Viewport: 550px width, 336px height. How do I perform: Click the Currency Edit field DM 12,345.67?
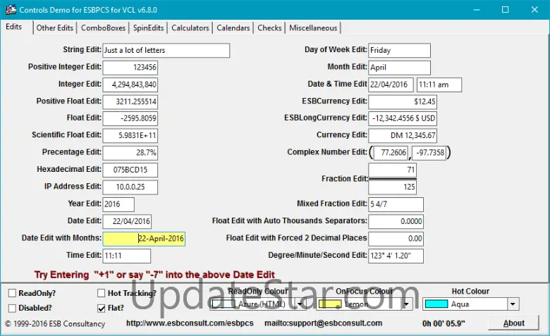click(x=403, y=135)
